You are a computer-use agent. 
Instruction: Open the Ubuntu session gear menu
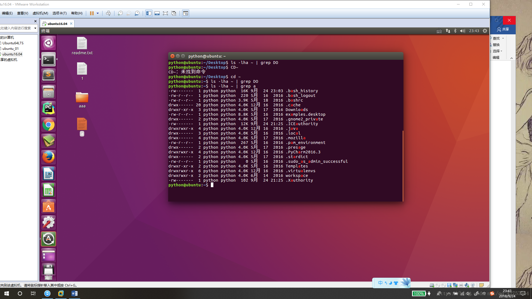(485, 31)
